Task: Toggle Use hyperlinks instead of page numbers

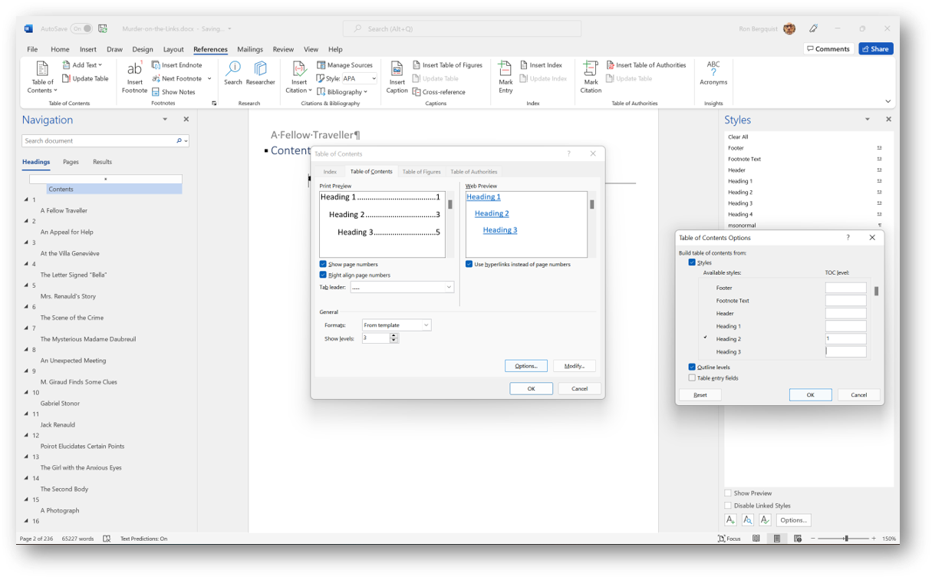Action: click(468, 263)
